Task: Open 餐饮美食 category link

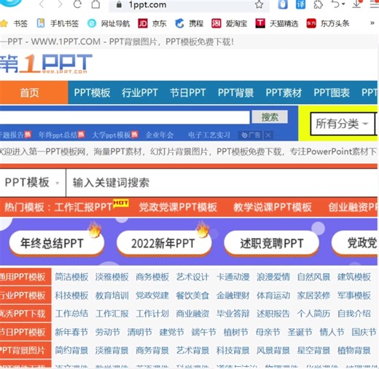Action: [x=192, y=295]
